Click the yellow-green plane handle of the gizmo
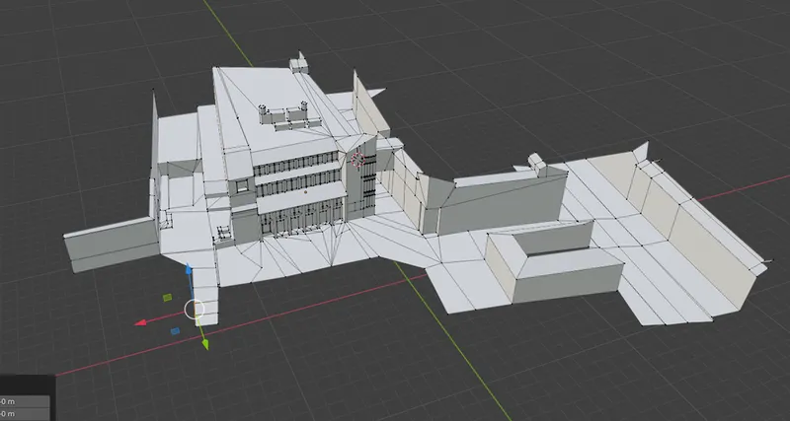Screen dimensions: 790x421 pos(167,298)
